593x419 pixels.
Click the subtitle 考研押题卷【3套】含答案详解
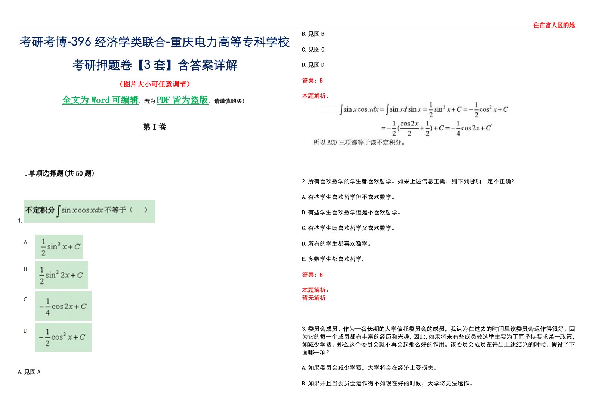(x=155, y=65)
